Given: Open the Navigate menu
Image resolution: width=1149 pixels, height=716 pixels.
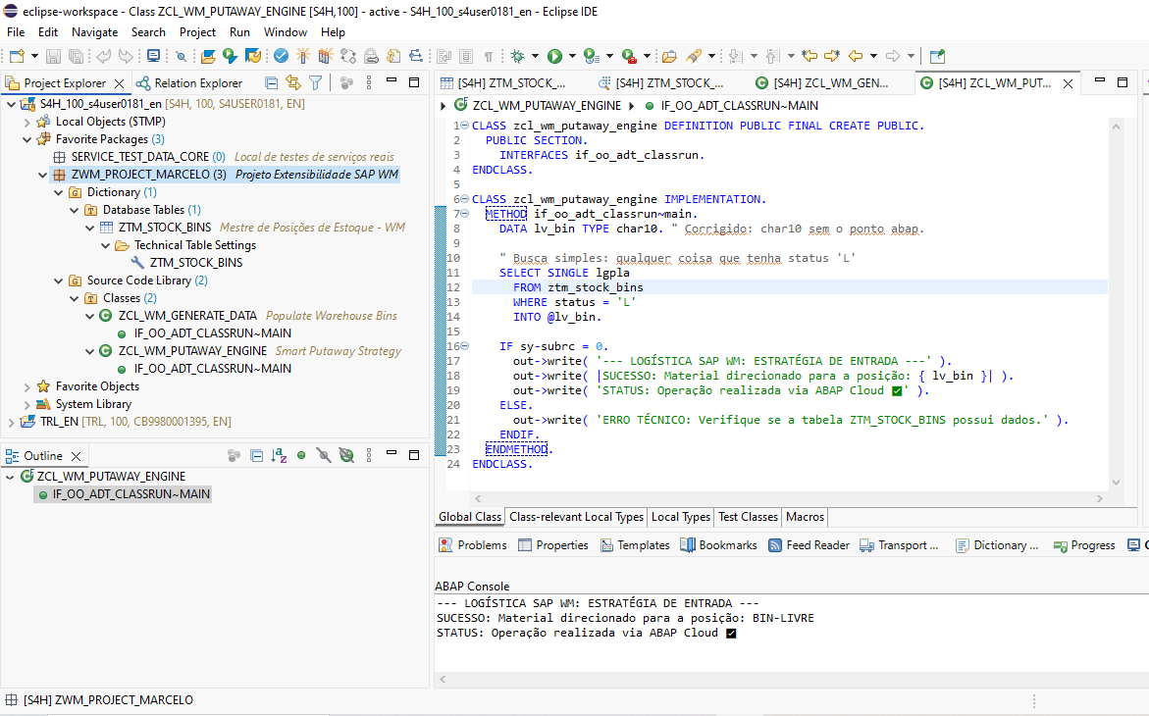Looking at the screenshot, I should [94, 31].
